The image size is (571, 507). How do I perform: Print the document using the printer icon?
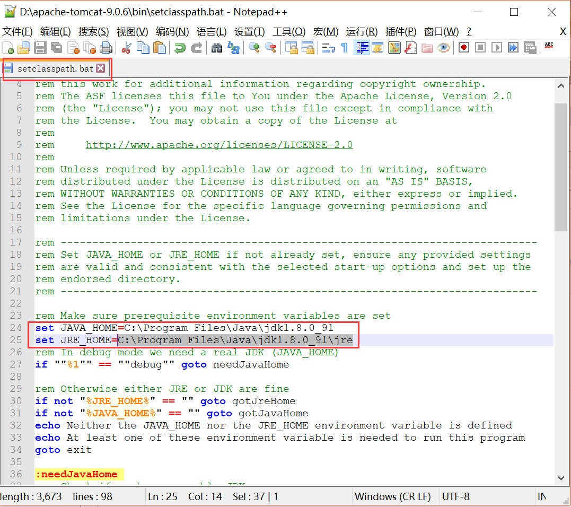click(x=106, y=48)
